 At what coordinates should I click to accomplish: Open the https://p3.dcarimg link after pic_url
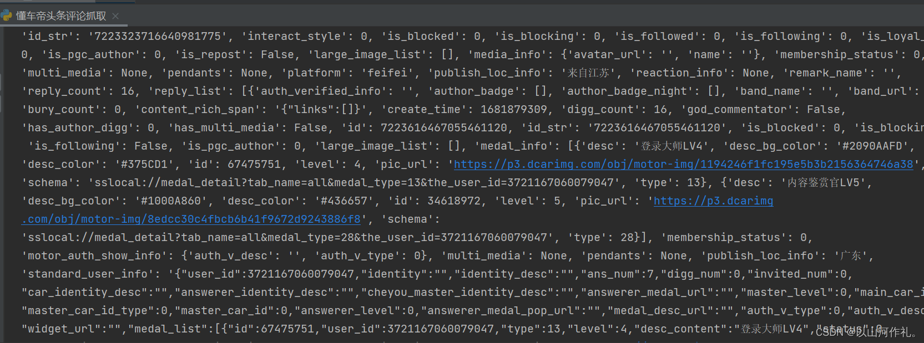[713, 201]
